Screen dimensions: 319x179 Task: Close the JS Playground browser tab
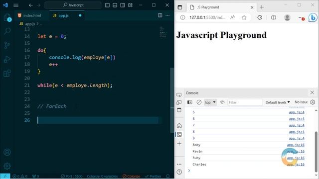252,7
